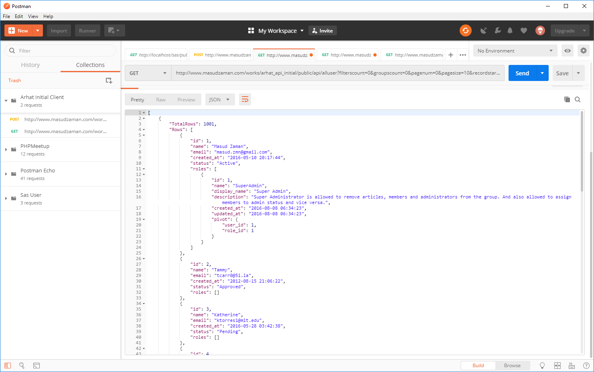Click the wrap lines icon in response toolbar

(x=245, y=100)
